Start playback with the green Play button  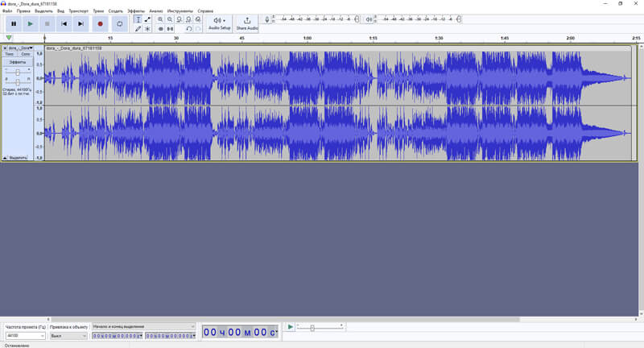(31, 24)
